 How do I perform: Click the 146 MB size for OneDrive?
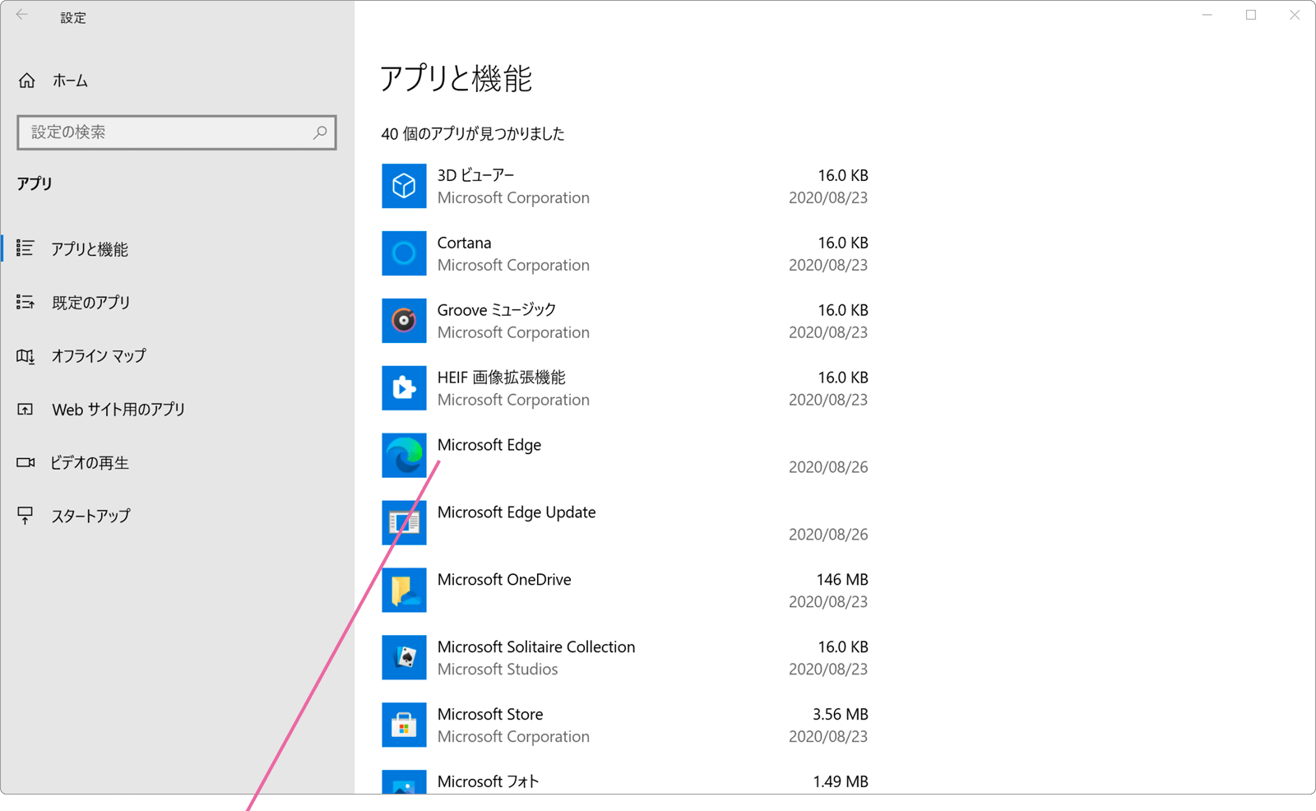click(842, 580)
